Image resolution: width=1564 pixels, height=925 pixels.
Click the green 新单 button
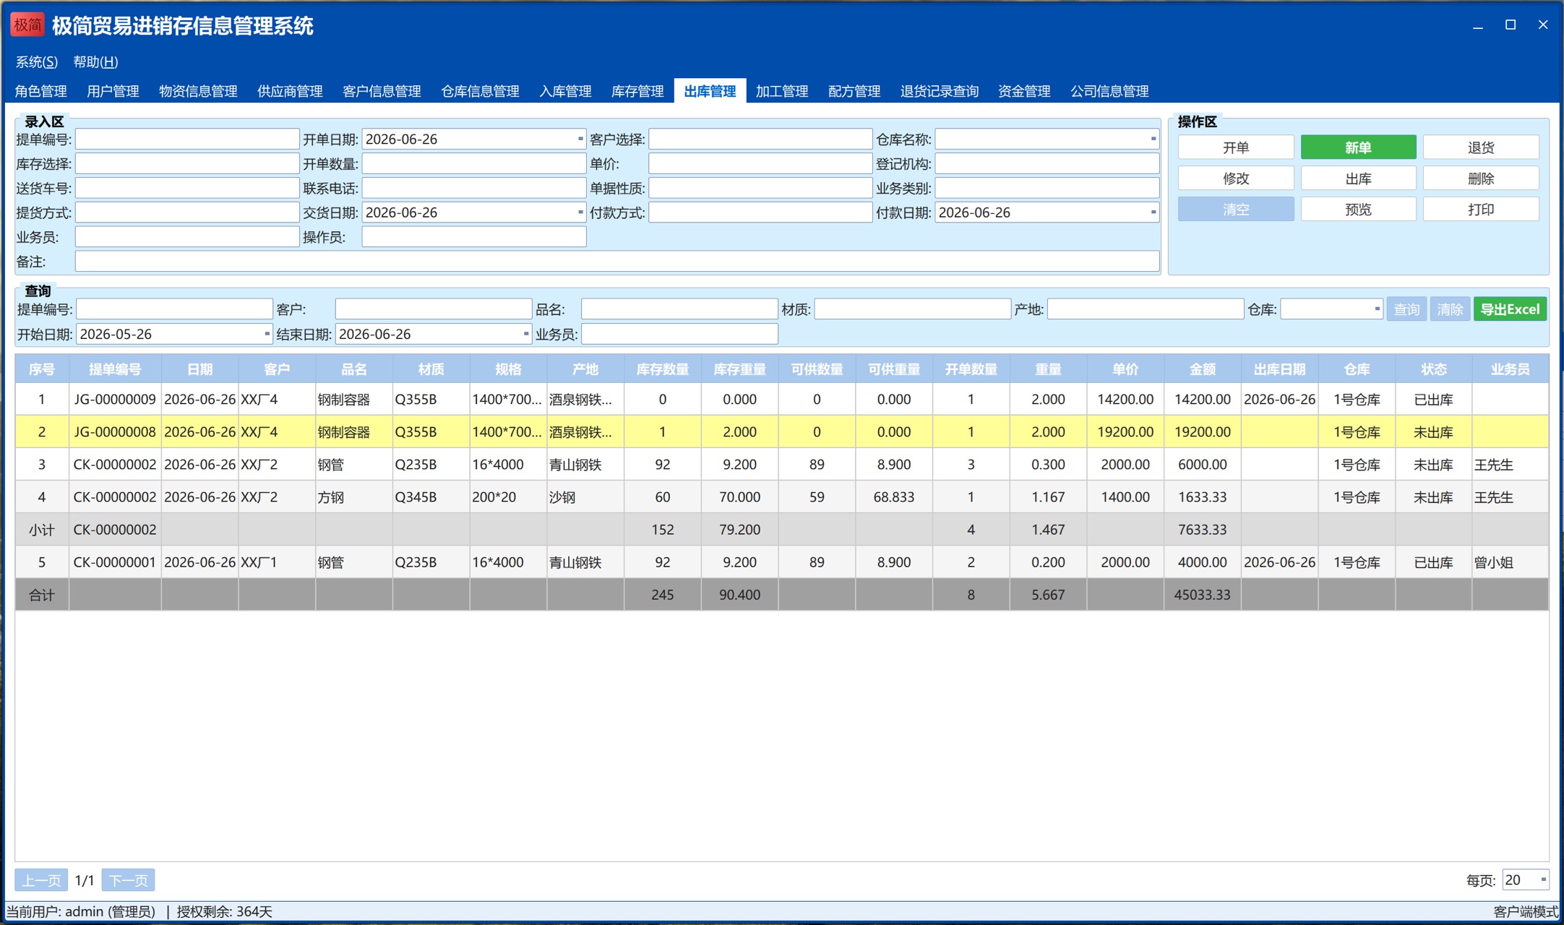pos(1358,147)
